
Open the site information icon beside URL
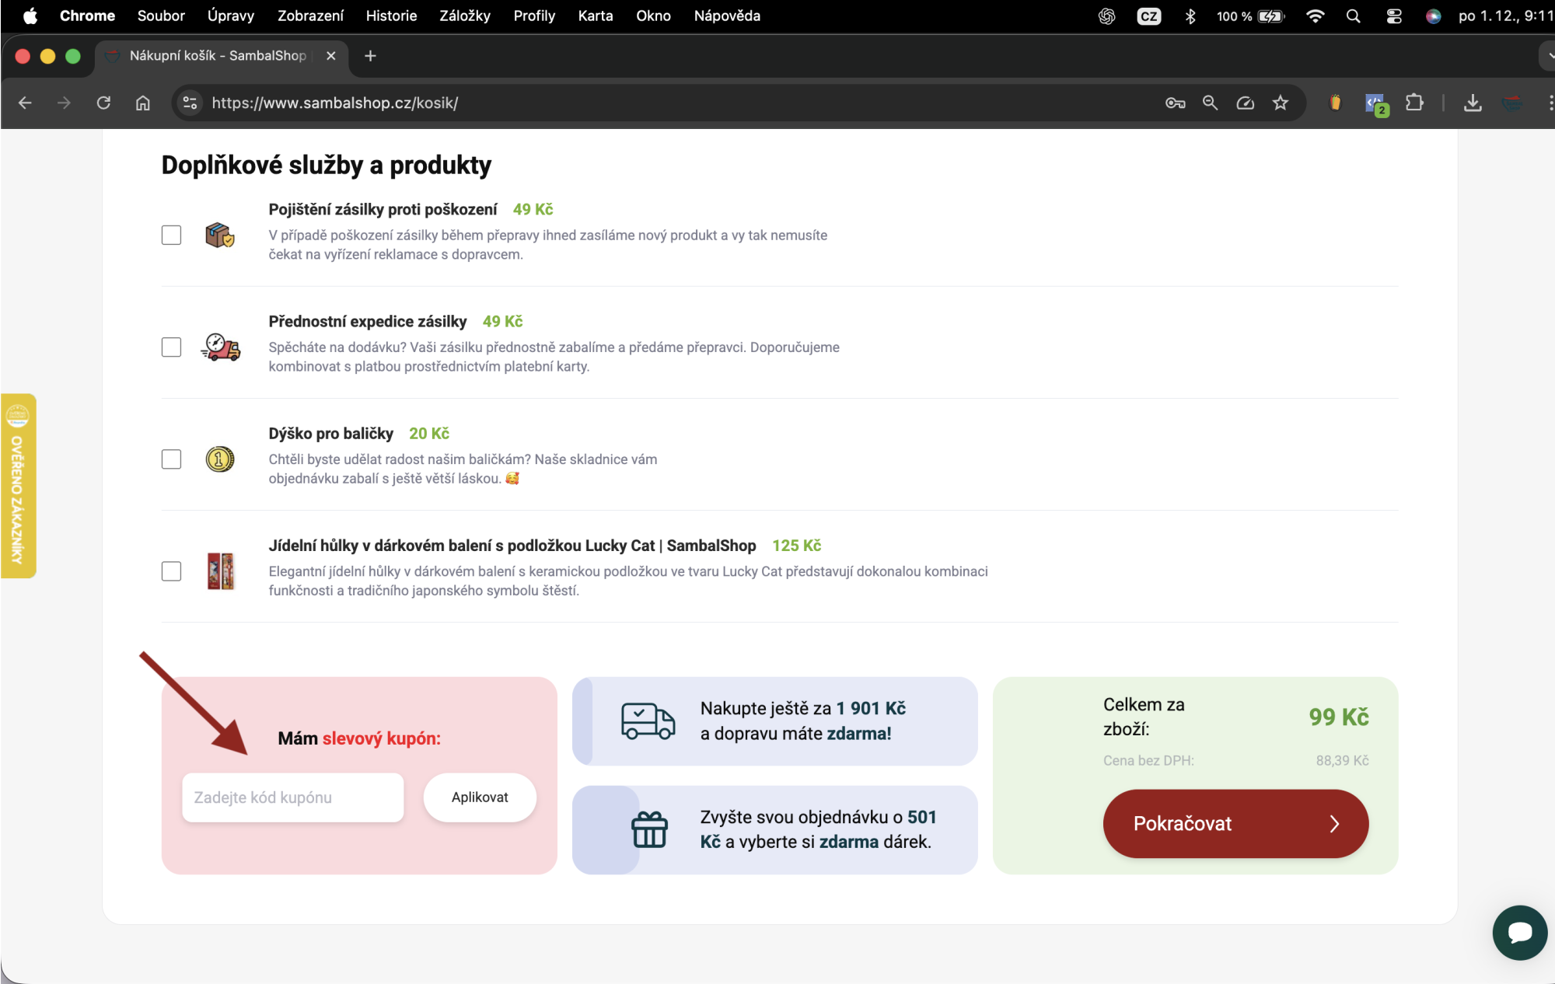(x=190, y=103)
